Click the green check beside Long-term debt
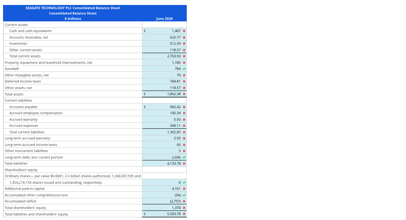Viewport: 406px width, 220px height. tap(184, 157)
